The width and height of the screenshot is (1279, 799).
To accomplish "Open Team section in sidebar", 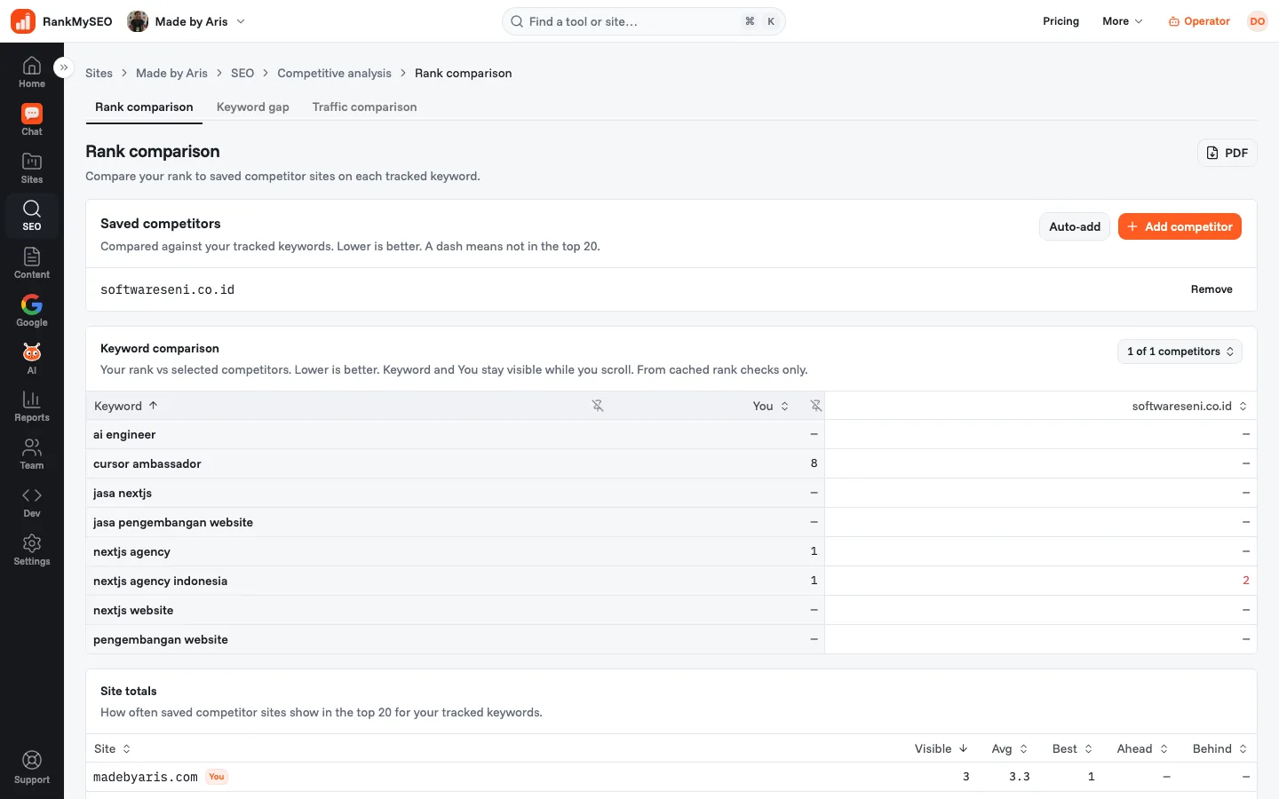I will [x=32, y=455].
